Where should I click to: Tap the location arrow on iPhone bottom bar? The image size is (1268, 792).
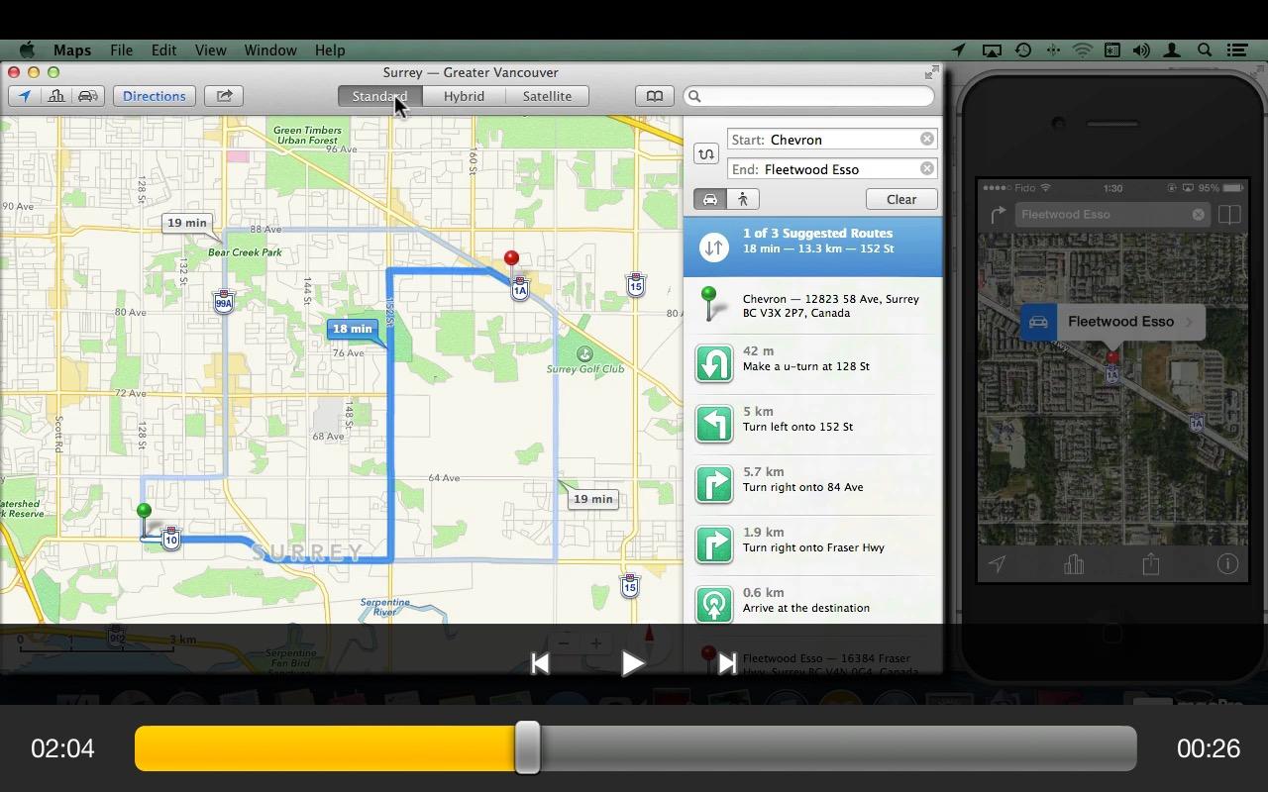click(998, 564)
